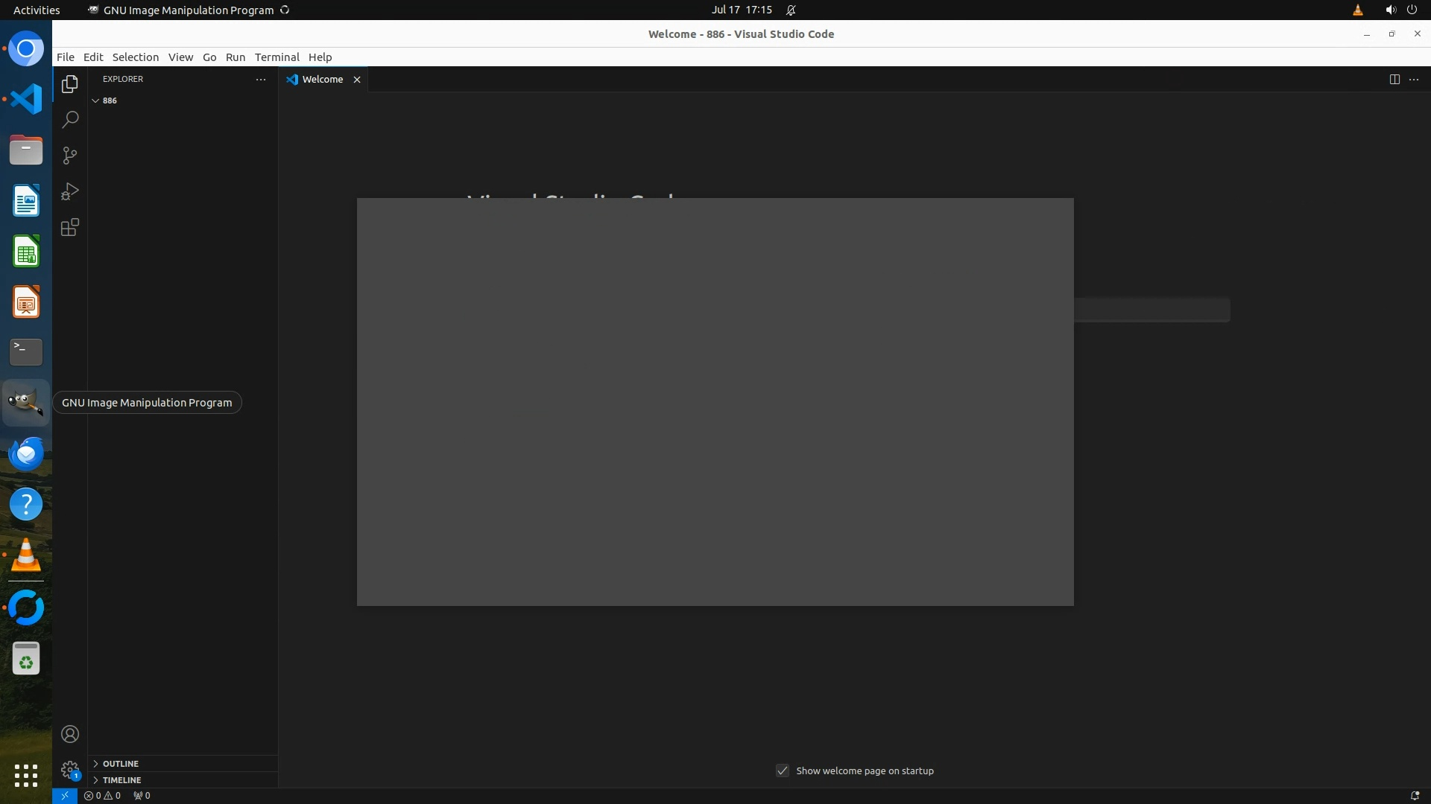Click errors and warnings status item

click(x=102, y=795)
